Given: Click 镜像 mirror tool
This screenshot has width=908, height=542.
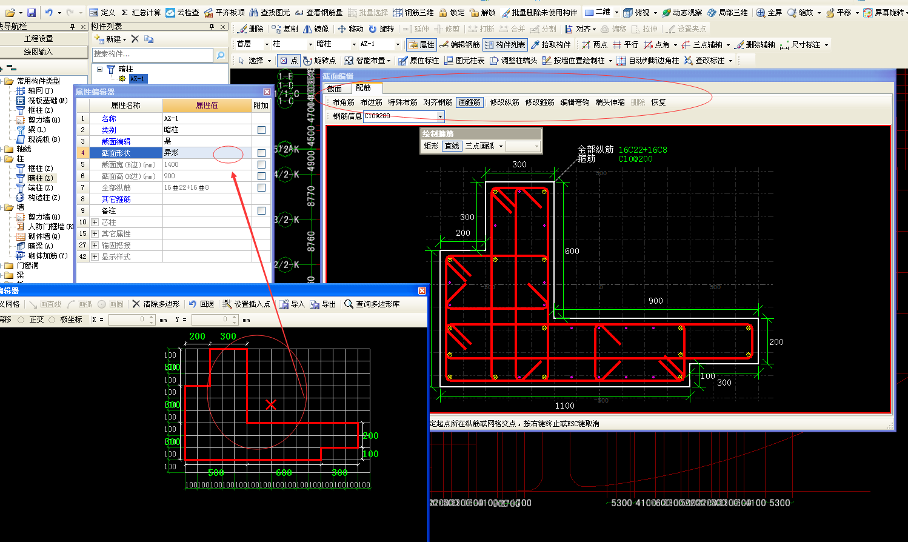Looking at the screenshot, I should click(x=316, y=28).
